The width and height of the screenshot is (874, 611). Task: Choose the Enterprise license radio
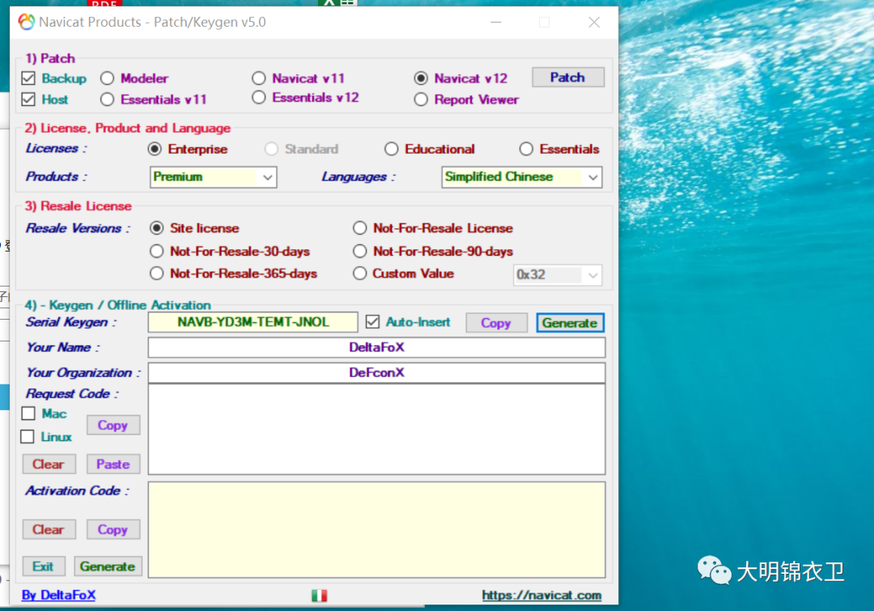(x=155, y=149)
